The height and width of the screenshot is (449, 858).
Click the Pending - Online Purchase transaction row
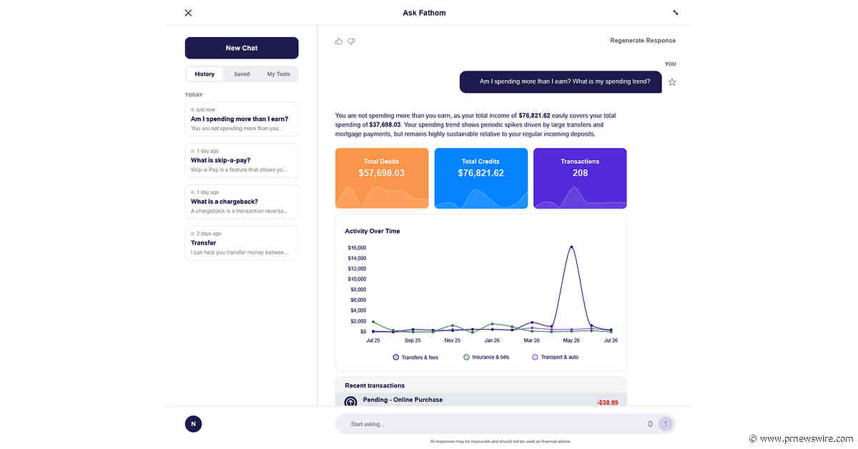click(x=481, y=400)
